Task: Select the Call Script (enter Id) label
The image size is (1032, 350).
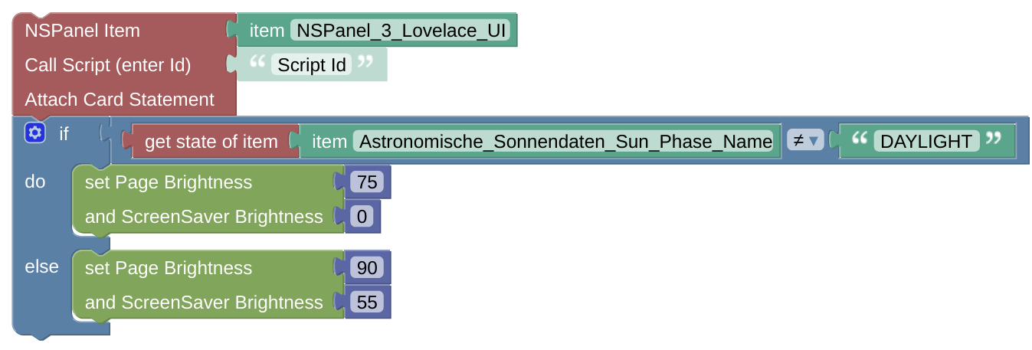Action: [108, 65]
